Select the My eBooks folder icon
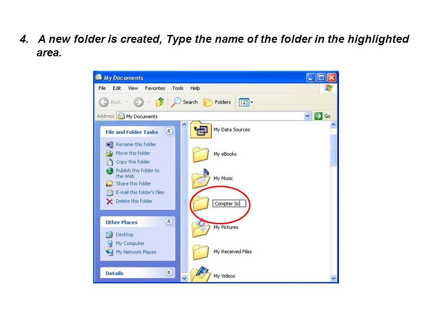This screenshot has width=447, height=335. 200,154
